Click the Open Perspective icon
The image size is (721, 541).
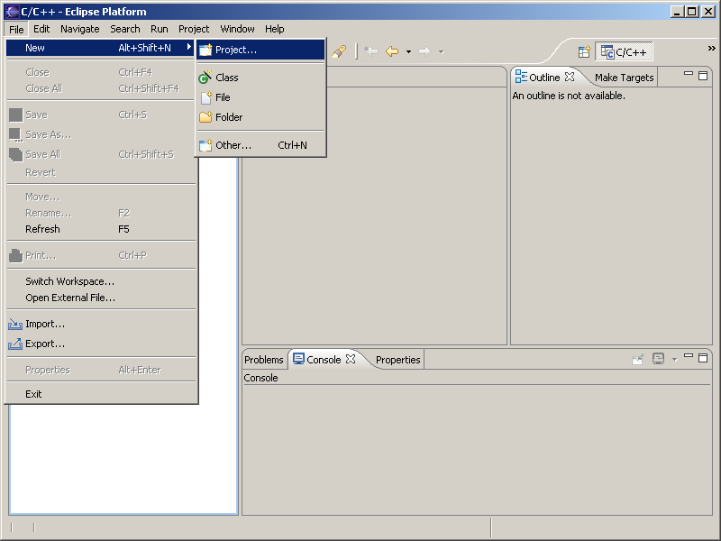[x=584, y=52]
